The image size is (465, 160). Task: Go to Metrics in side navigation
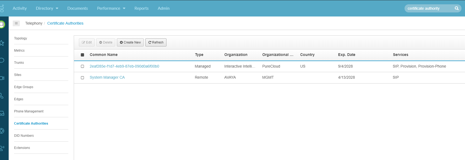tap(19, 51)
